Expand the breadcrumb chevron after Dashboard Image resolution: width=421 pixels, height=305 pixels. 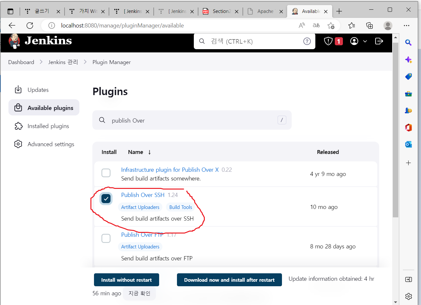click(x=41, y=62)
